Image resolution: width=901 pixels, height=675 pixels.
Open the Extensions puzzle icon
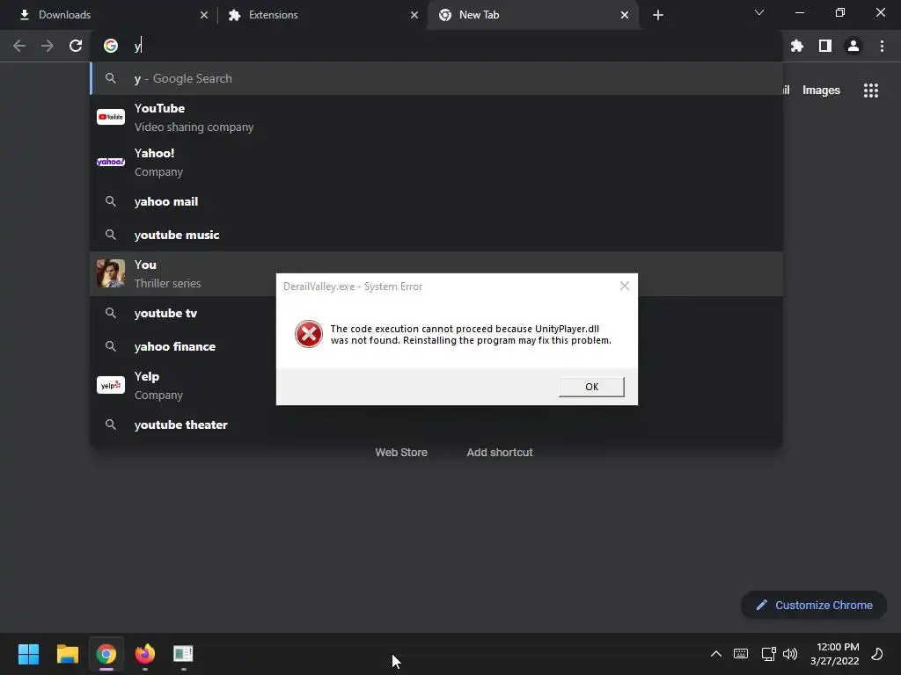tap(797, 46)
